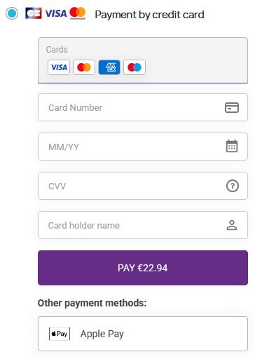Submit payment with PAY €22.94 button

tap(143, 268)
